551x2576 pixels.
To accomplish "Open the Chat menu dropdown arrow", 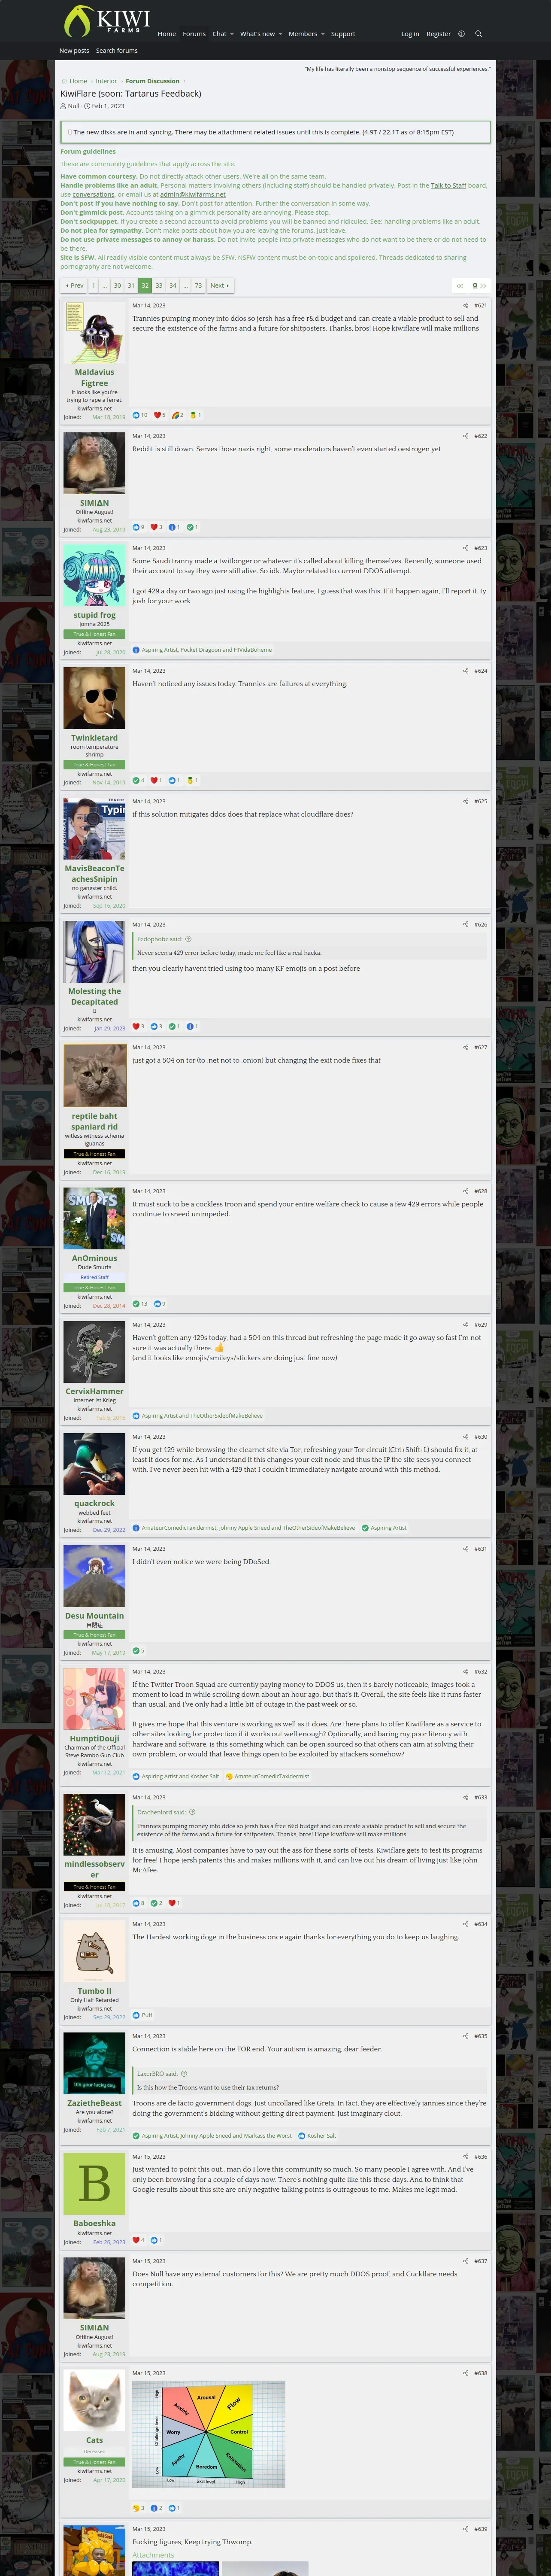I will (232, 34).
